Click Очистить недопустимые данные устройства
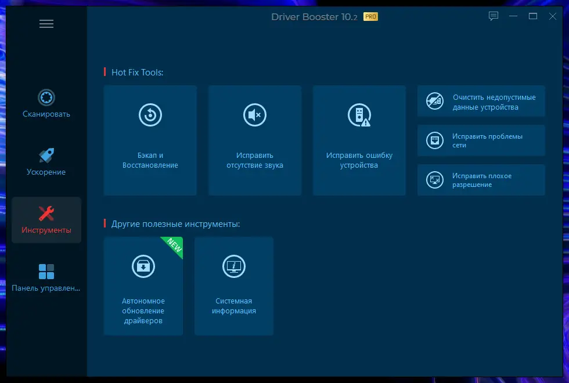The height and width of the screenshot is (383, 569). [481, 101]
